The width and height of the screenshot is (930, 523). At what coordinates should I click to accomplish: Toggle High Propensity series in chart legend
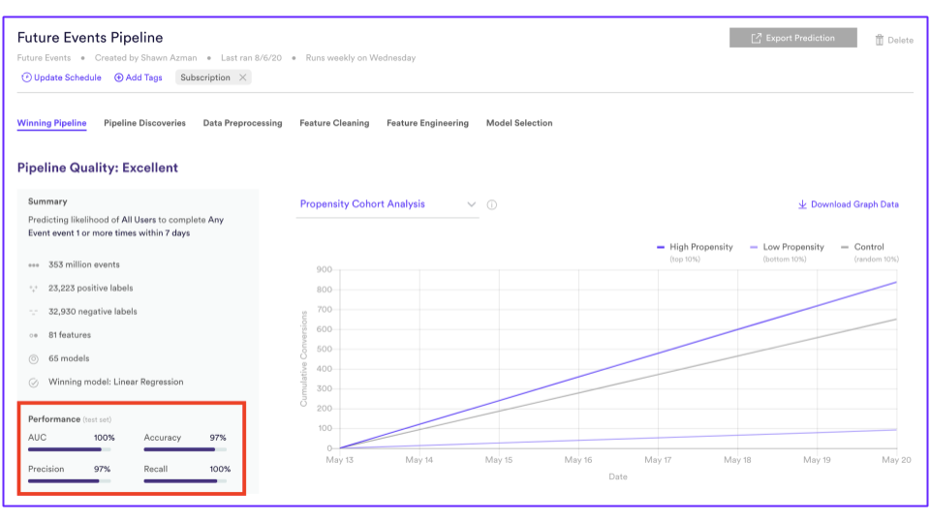696,247
